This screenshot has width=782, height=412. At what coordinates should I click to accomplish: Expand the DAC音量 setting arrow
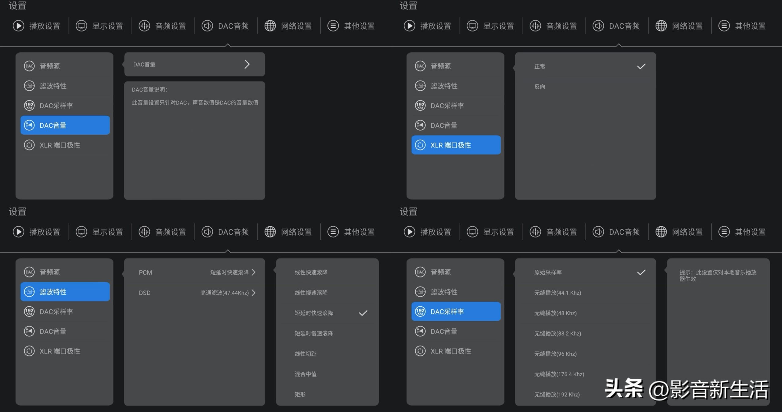point(247,64)
